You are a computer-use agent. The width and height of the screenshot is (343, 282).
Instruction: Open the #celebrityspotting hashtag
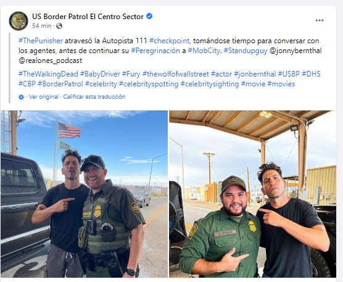(x=149, y=84)
